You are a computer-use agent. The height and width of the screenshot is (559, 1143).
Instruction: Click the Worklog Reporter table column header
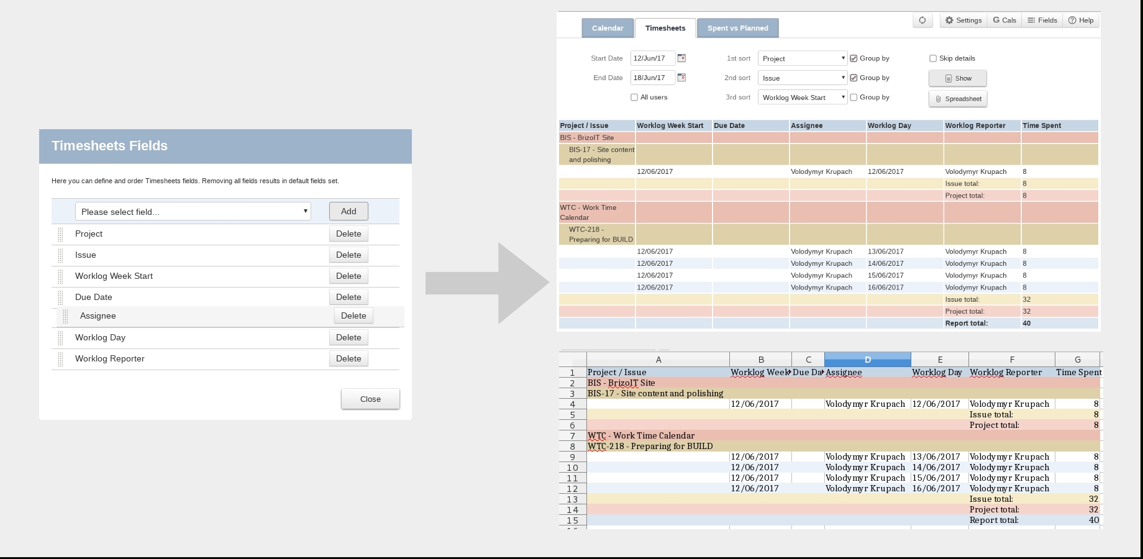click(982, 125)
